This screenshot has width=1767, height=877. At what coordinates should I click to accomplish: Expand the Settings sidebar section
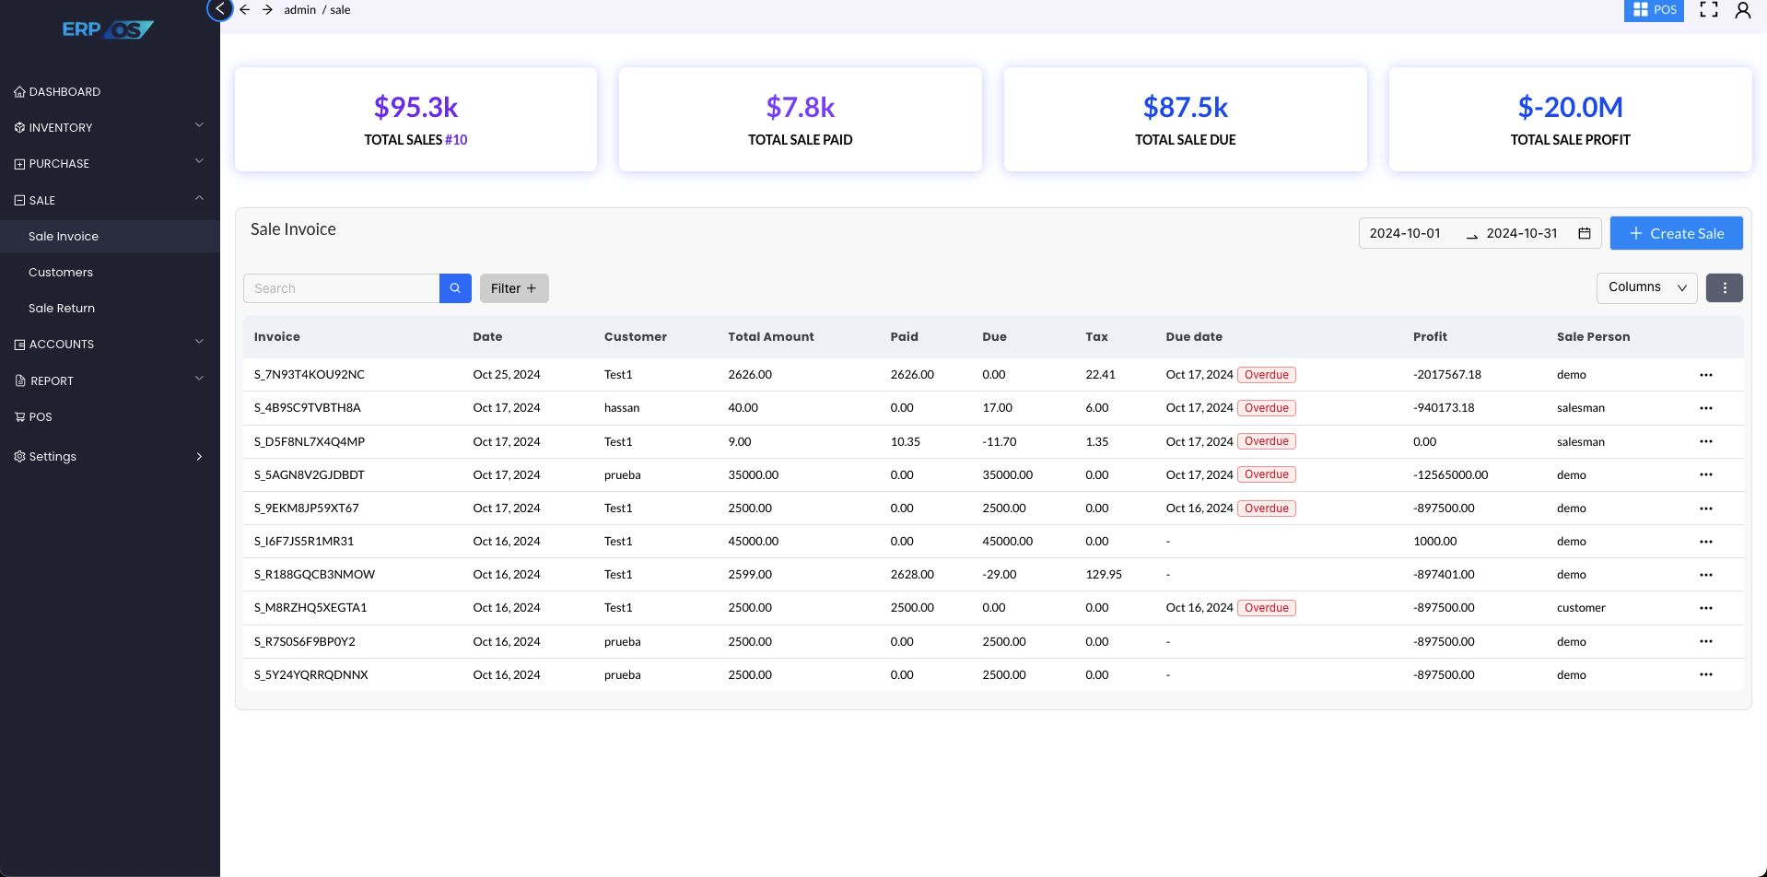(110, 456)
